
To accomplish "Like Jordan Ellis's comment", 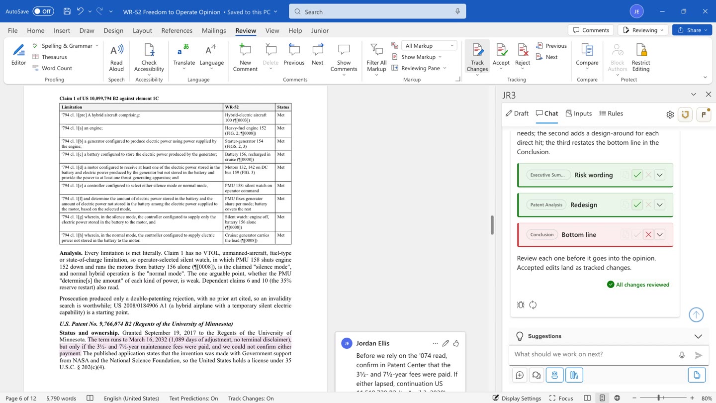I will (x=456, y=343).
